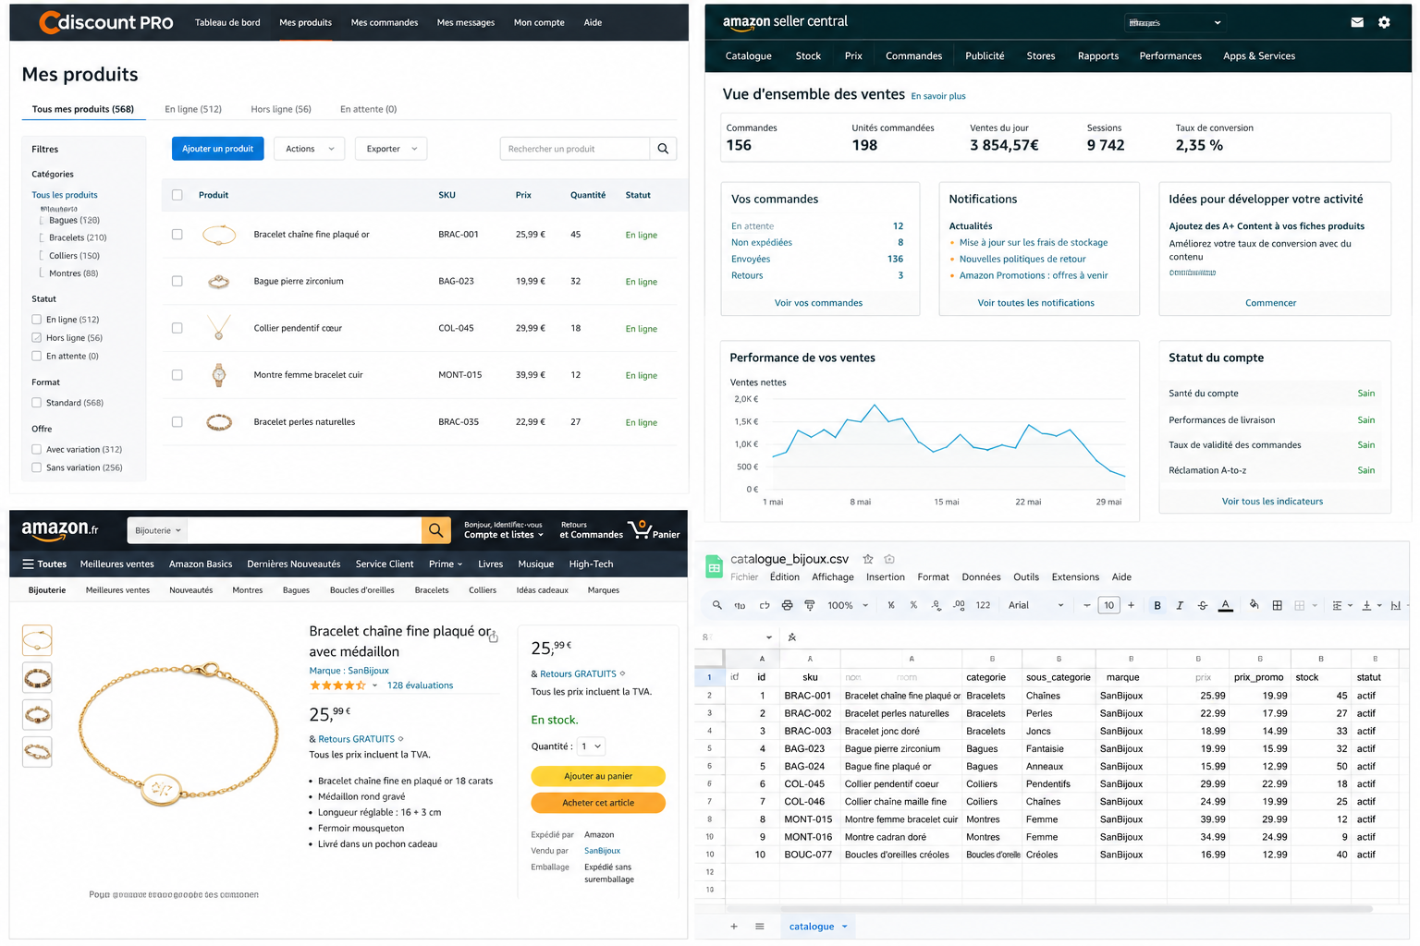Image resolution: width=1420 pixels, height=946 pixels.
Task: Click the redo icon in the Sheets toolbar
Action: [765, 605]
